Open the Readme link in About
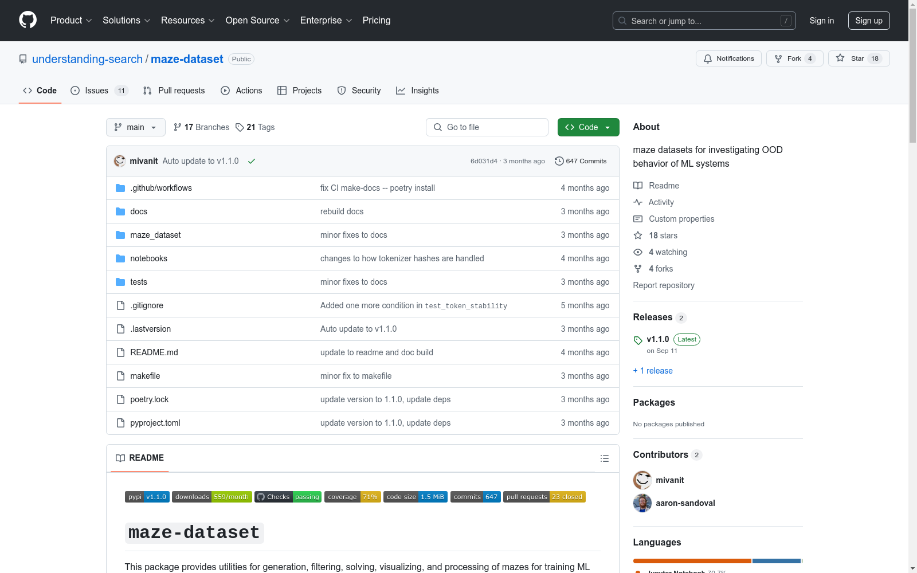 tap(656, 186)
